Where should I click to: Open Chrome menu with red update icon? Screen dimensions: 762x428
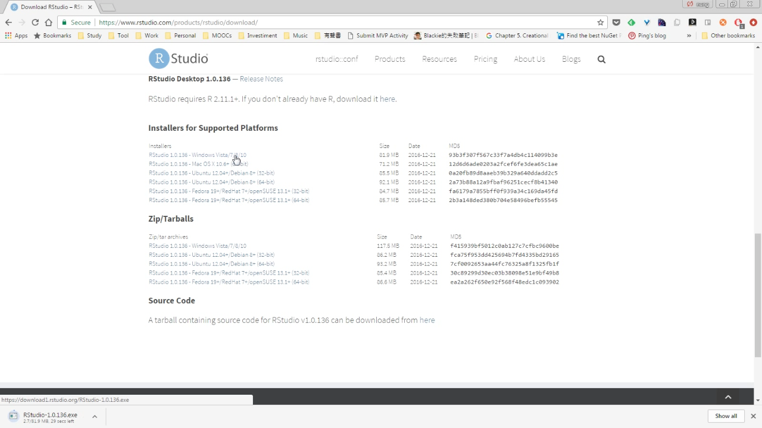click(x=753, y=23)
